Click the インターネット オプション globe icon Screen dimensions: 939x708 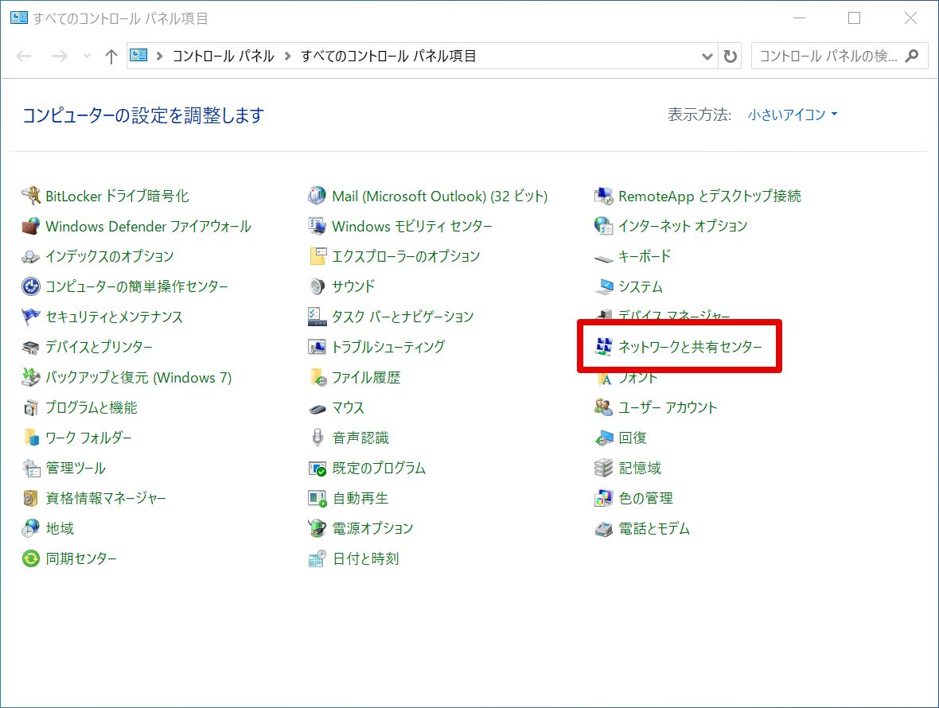coord(604,226)
